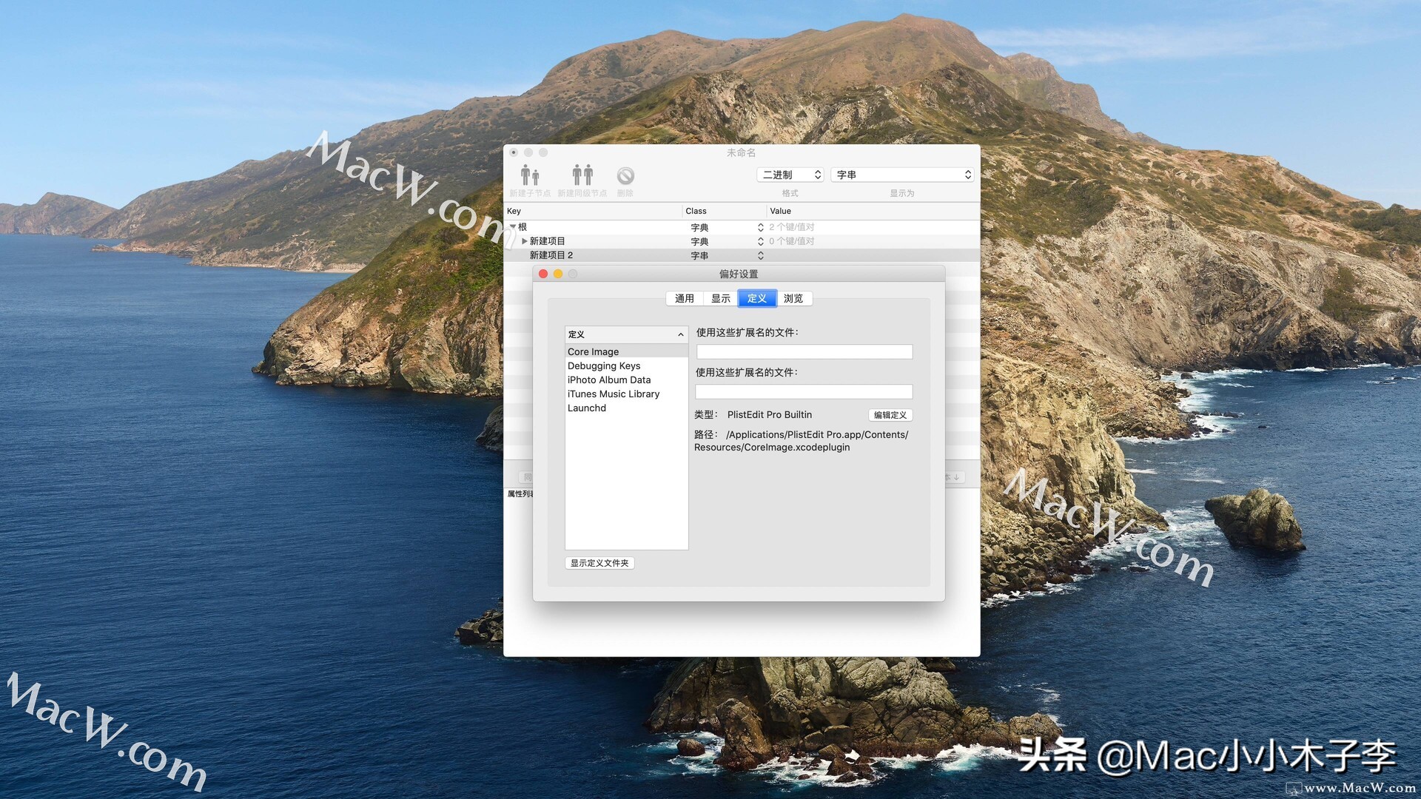Viewport: 1421px width, 799px height.
Task: Open the 格式 dropdown showing 二进制
Action: point(789,175)
